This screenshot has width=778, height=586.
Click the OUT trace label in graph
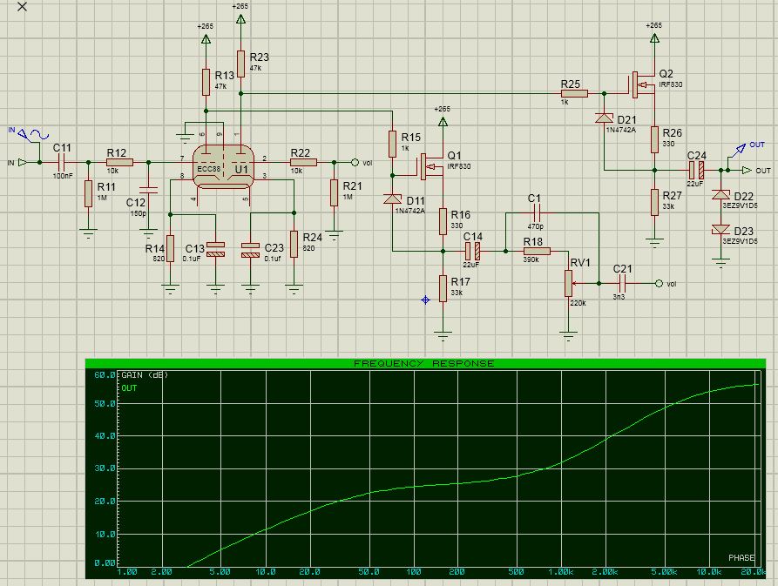129,387
